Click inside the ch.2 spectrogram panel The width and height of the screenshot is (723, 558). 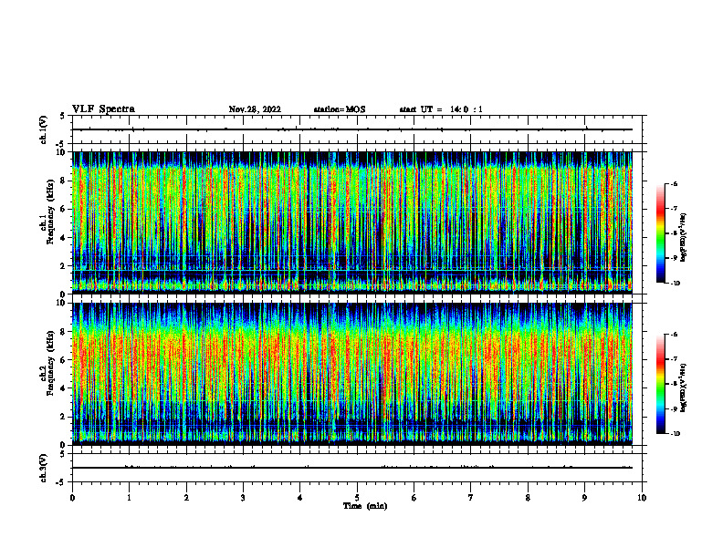[x=352, y=374]
